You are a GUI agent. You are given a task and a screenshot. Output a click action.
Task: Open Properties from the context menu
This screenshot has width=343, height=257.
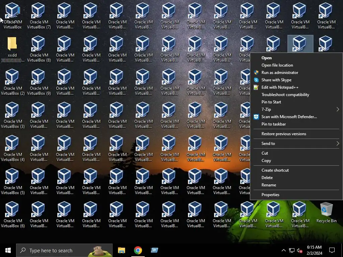pos(296,194)
